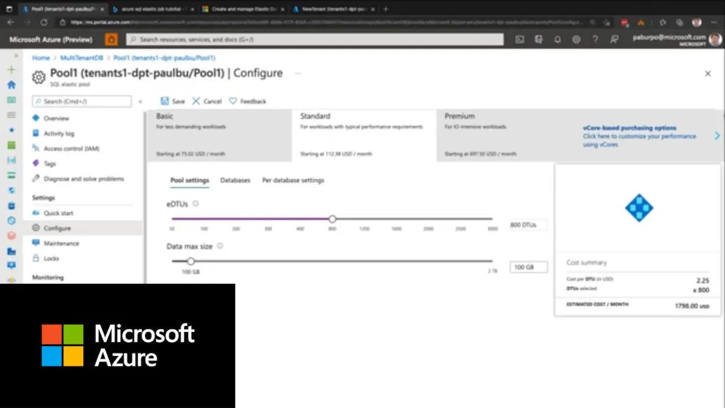The height and width of the screenshot is (408, 725).
Task: Open the browser favorites star icon
Action: [607, 22]
